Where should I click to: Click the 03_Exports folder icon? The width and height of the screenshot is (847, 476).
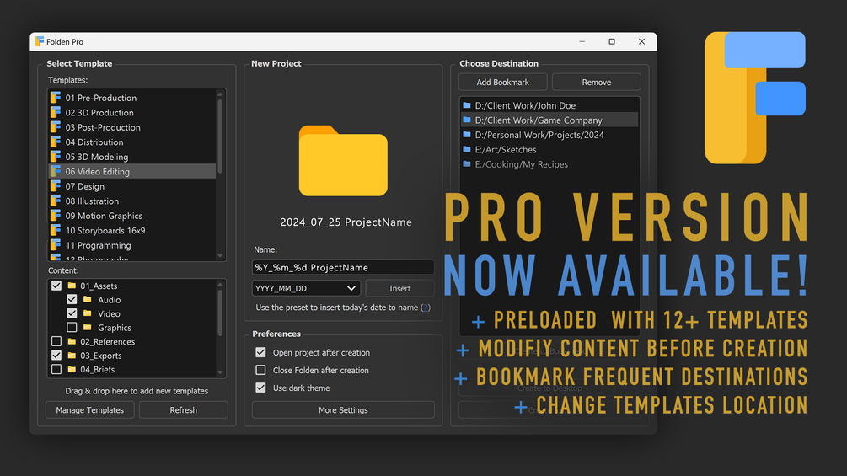pos(72,356)
